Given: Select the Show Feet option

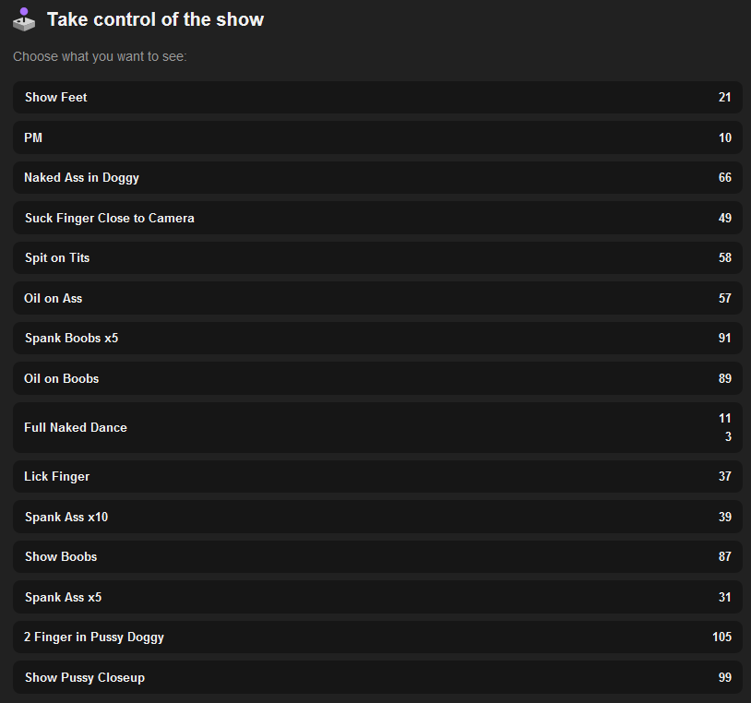Looking at the screenshot, I should point(56,97).
